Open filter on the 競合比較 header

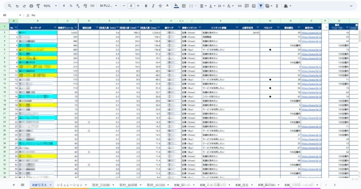(97, 28)
